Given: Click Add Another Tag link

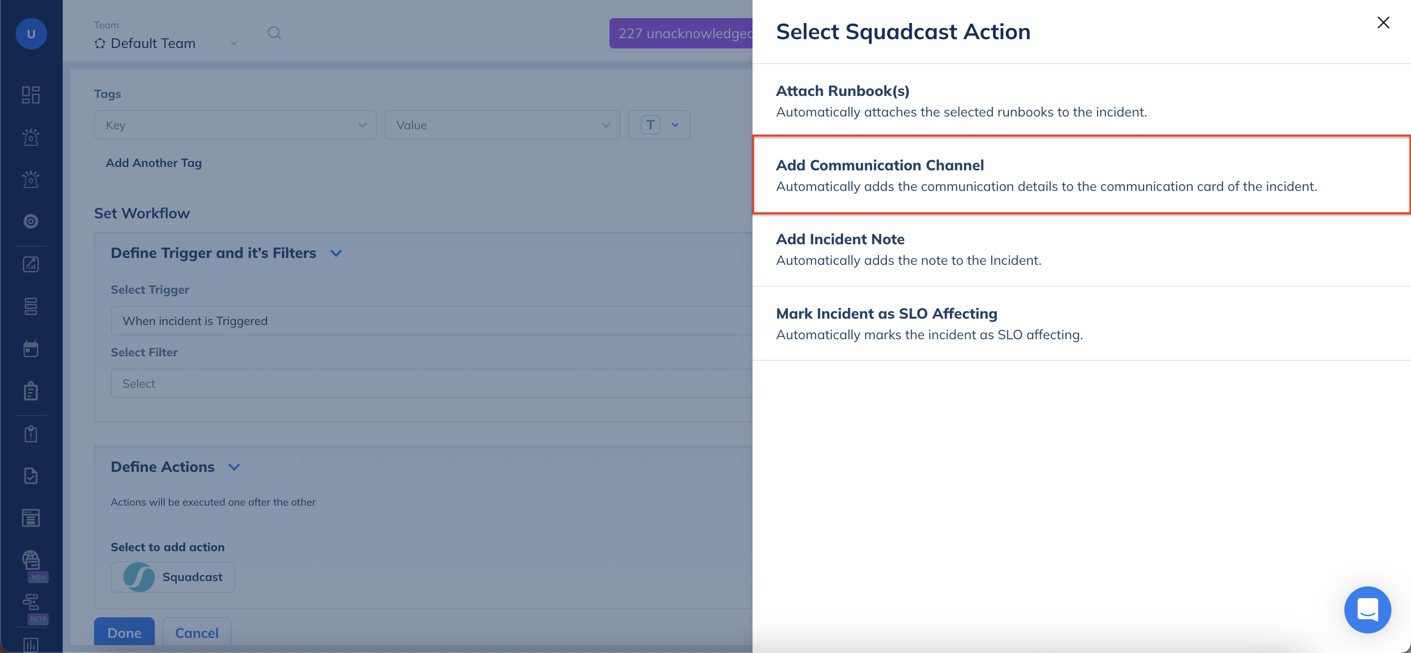Looking at the screenshot, I should [x=153, y=163].
